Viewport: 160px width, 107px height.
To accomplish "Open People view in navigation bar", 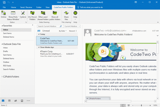I will [16, 101].
